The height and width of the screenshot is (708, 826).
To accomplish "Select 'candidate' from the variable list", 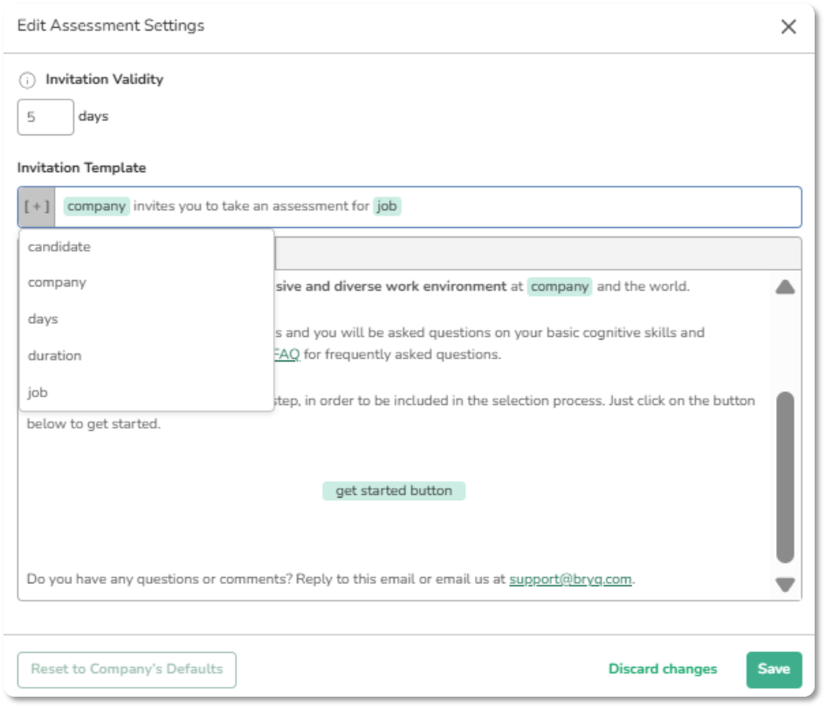I will click(59, 247).
